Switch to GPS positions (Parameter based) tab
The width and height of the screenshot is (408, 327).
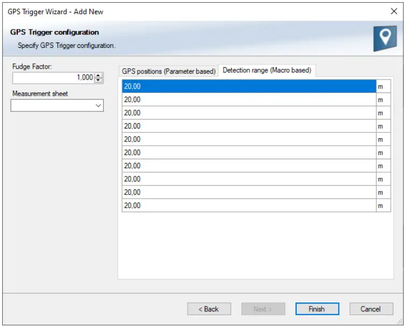click(169, 71)
